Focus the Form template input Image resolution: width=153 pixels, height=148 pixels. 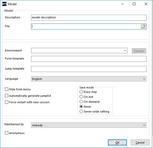[89, 59]
